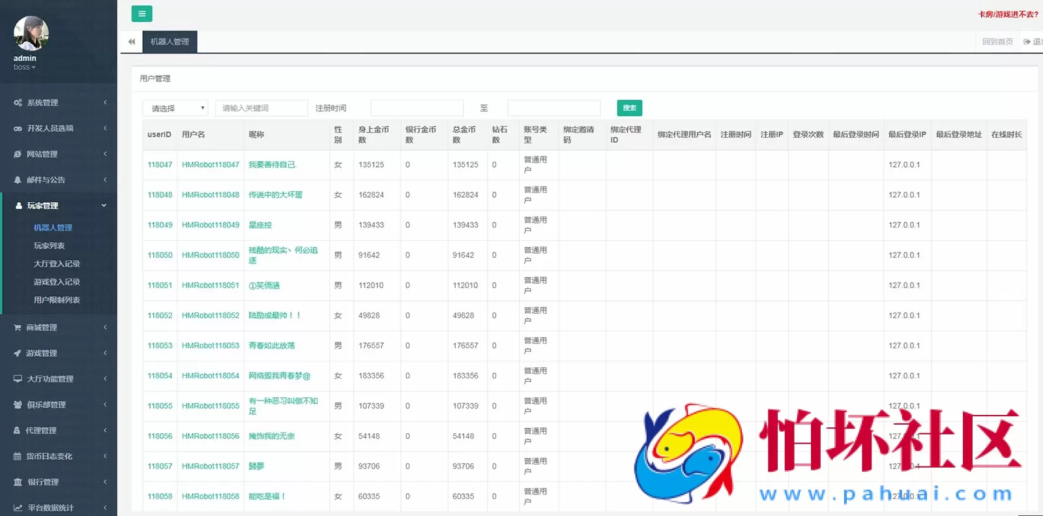This screenshot has width=1043, height=516.
Task: Focus the 请输入关键词 keyword input field
Action: tap(261, 108)
